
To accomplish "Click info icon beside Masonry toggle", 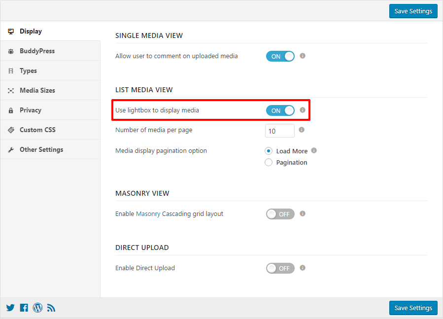I will coord(303,213).
